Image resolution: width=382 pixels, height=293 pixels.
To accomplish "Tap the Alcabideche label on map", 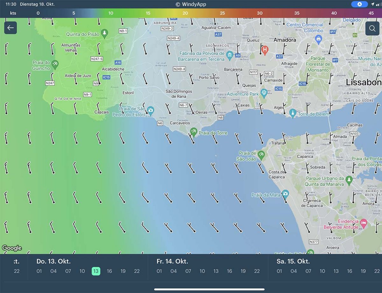I will tap(113, 69).
